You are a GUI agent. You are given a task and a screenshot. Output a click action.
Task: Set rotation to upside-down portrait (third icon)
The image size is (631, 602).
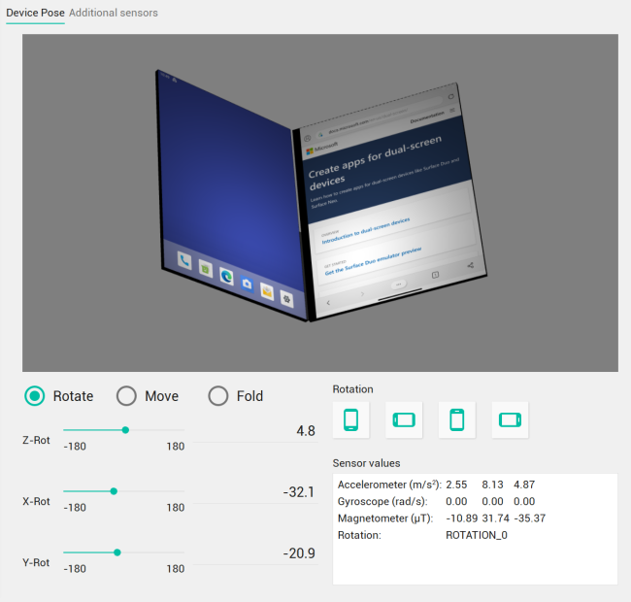click(x=457, y=419)
